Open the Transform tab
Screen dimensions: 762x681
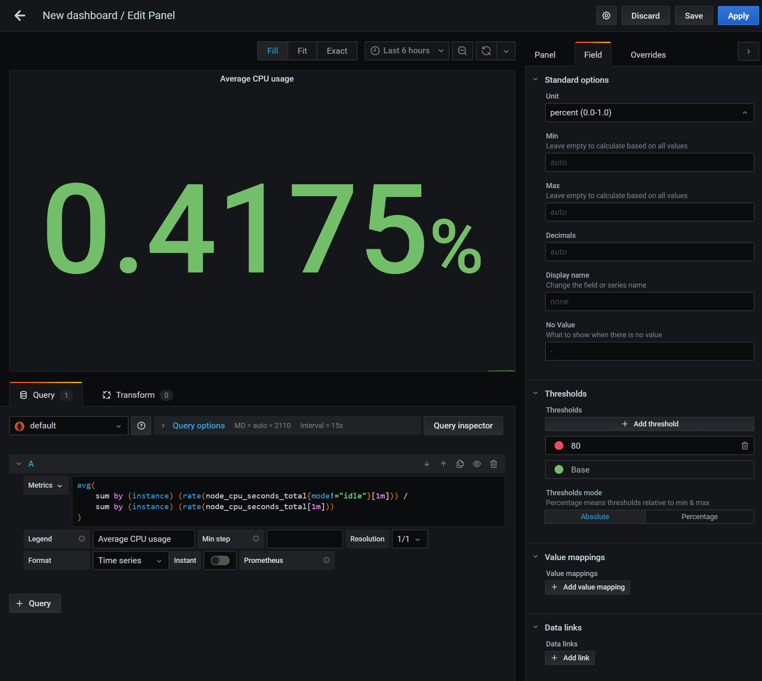135,395
